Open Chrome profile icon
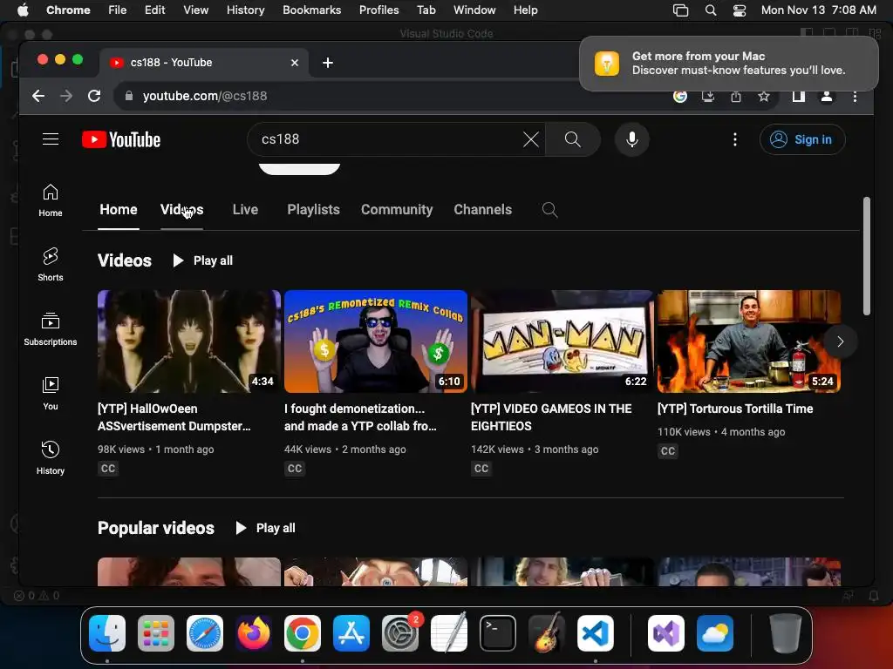This screenshot has height=669, width=893. pos(827,96)
